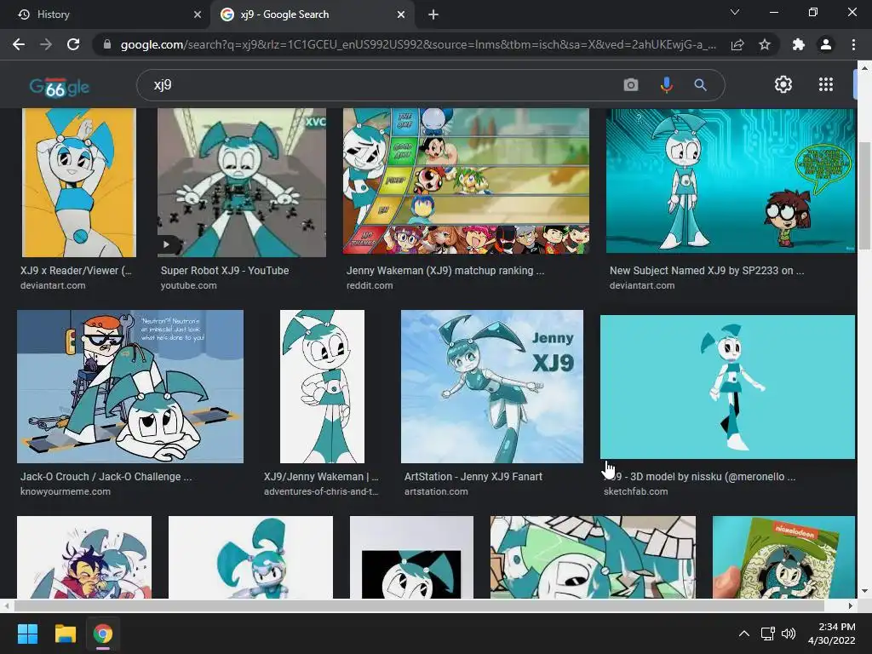Click sketchfab.com source text

635,491
